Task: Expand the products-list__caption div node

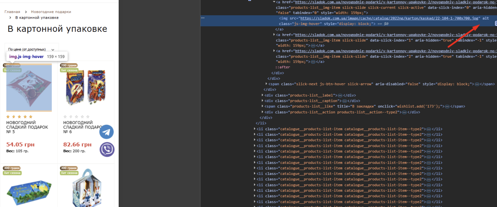Action: coord(263,100)
